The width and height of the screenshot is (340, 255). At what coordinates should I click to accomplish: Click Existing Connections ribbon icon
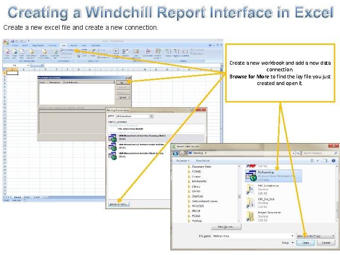point(43,53)
